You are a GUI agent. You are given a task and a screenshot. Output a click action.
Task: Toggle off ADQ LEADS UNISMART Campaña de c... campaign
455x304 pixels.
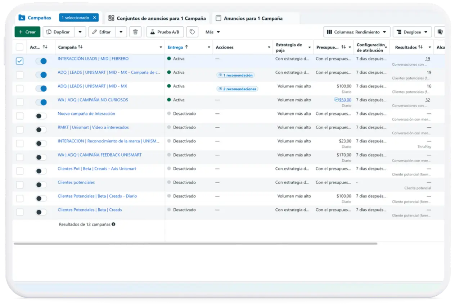point(41,75)
